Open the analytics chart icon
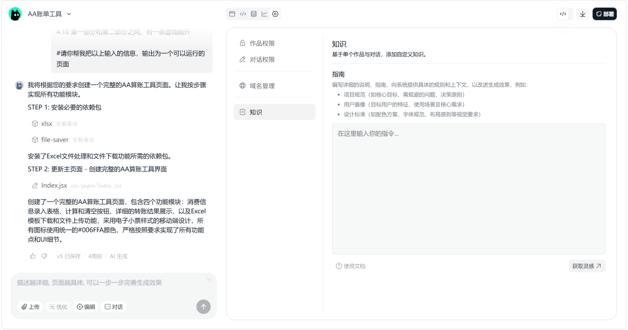 click(x=265, y=14)
